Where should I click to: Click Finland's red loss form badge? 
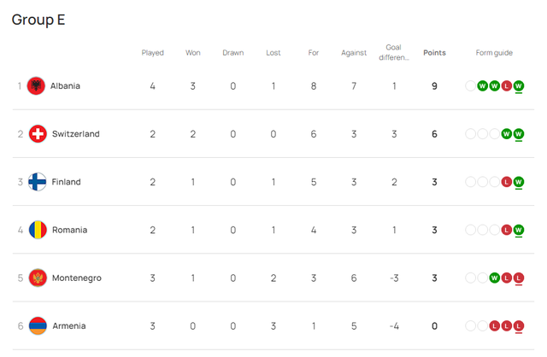click(507, 182)
